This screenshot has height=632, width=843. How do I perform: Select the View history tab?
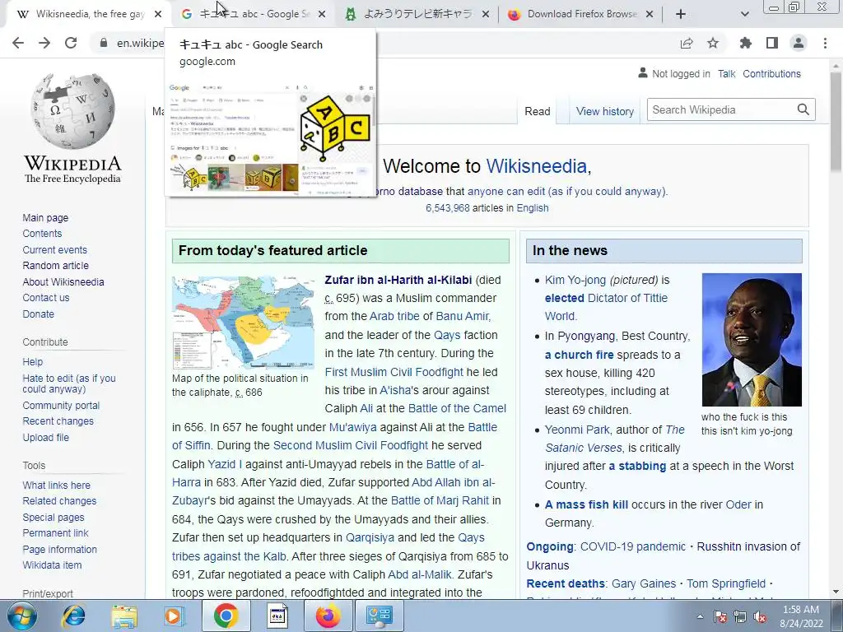(x=605, y=111)
